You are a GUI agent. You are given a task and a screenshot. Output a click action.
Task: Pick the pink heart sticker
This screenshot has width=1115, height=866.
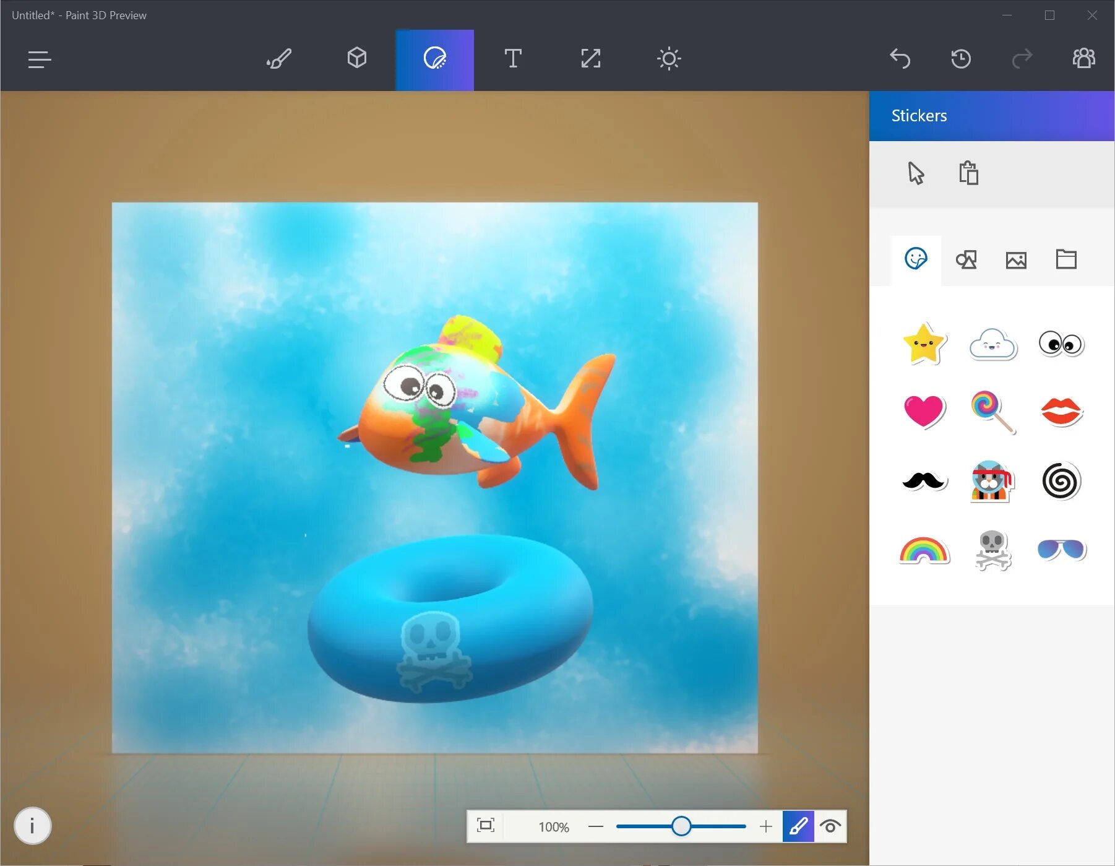tap(924, 412)
